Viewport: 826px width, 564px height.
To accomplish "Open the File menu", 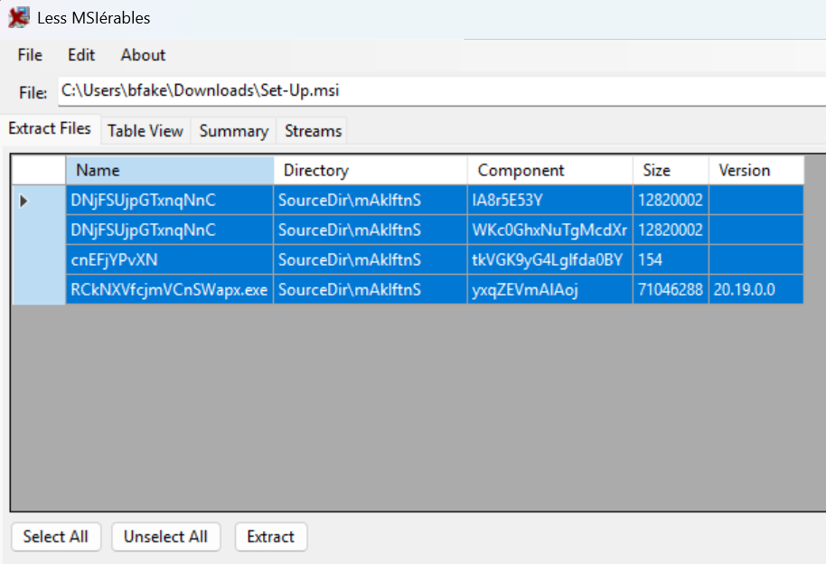I will [30, 55].
